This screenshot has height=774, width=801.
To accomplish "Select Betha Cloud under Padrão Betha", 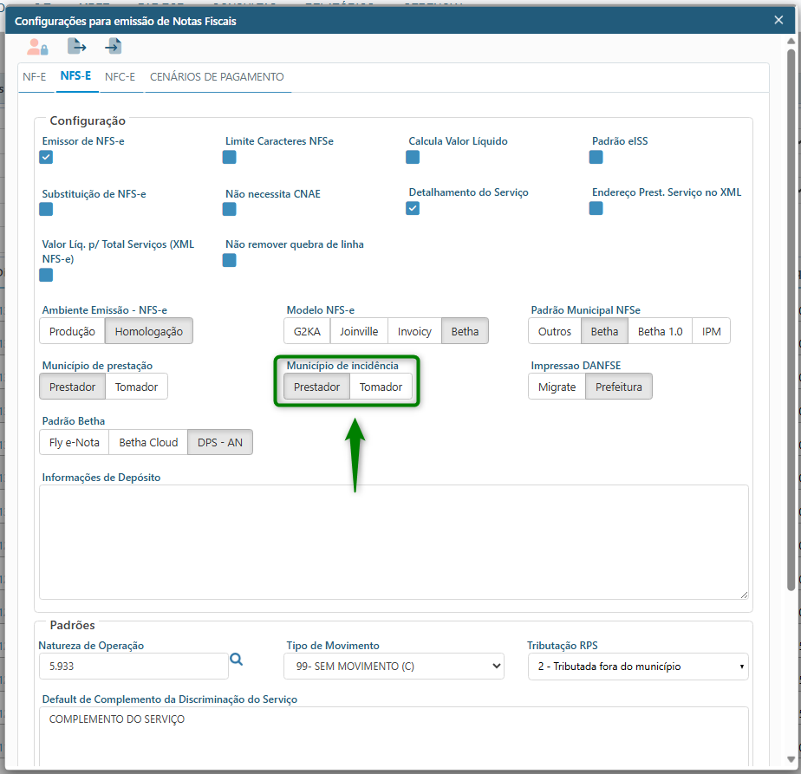I will [148, 442].
